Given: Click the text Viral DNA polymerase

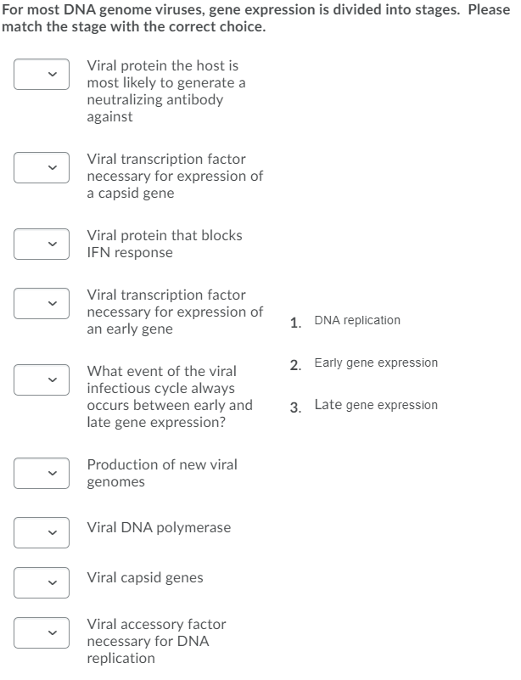Looking at the screenshot, I should coord(158,527).
